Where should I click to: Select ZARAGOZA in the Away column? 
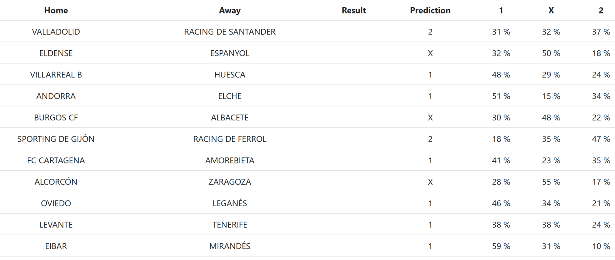229,182
